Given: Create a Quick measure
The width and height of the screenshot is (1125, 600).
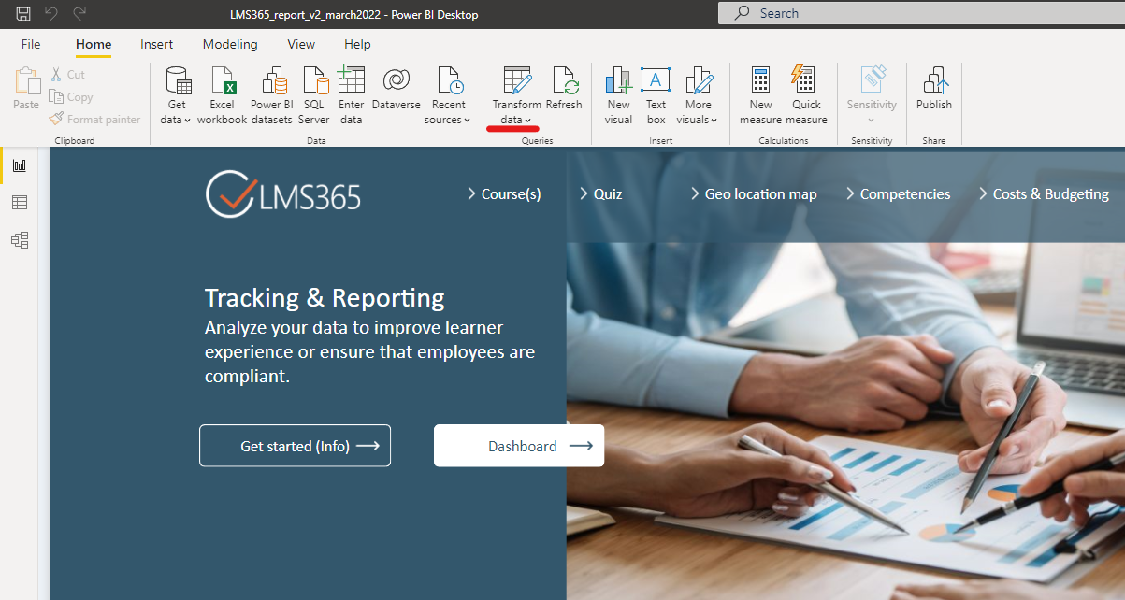Looking at the screenshot, I should click(806, 95).
